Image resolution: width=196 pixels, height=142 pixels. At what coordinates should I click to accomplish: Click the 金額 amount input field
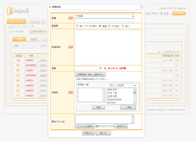[x=87, y=68]
